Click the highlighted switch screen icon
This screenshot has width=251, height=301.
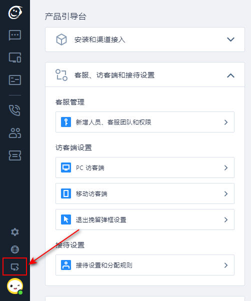click(15, 267)
